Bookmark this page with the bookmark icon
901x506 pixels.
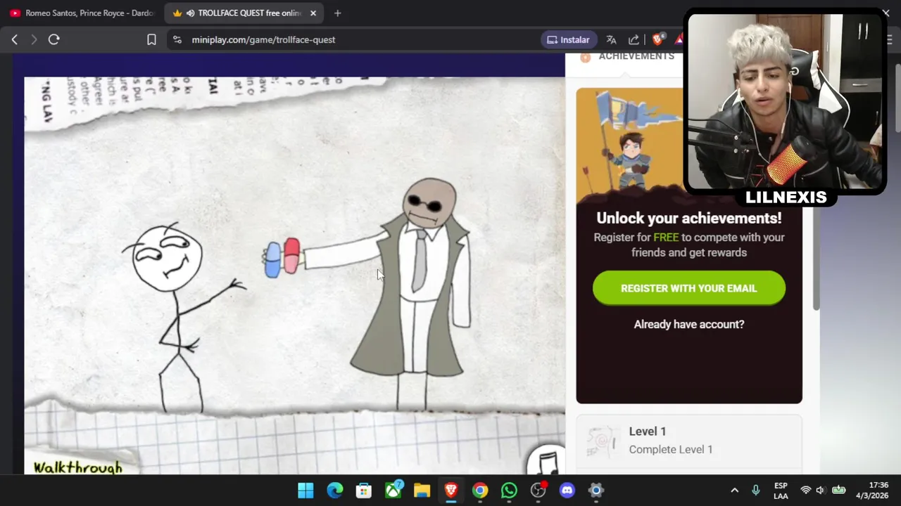coord(151,40)
